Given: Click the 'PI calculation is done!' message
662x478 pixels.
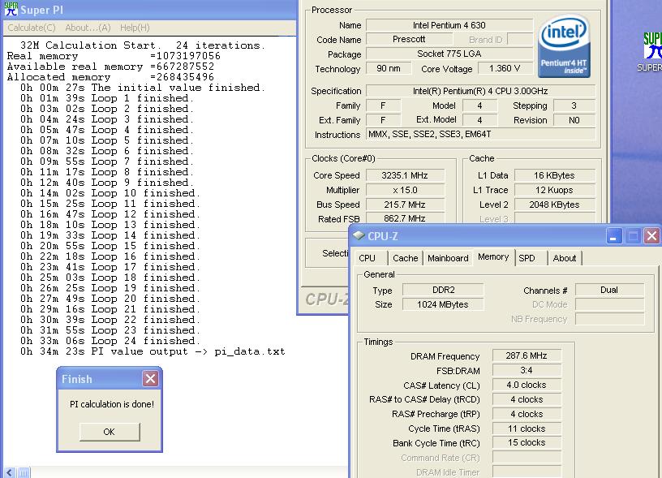Looking at the screenshot, I should click(112, 404).
